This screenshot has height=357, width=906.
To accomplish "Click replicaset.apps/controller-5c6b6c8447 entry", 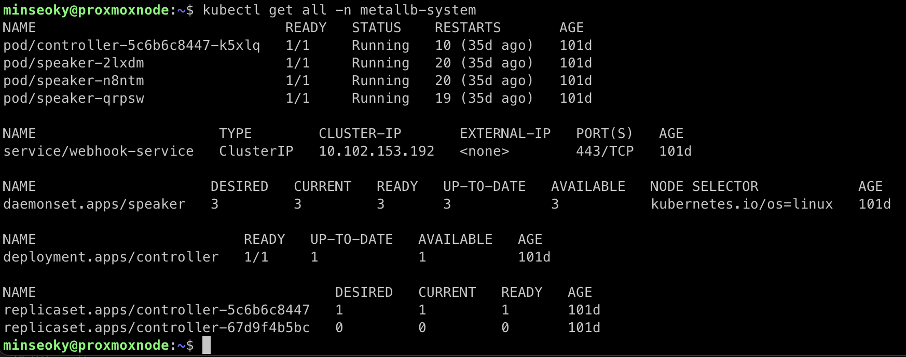I will pos(156,310).
